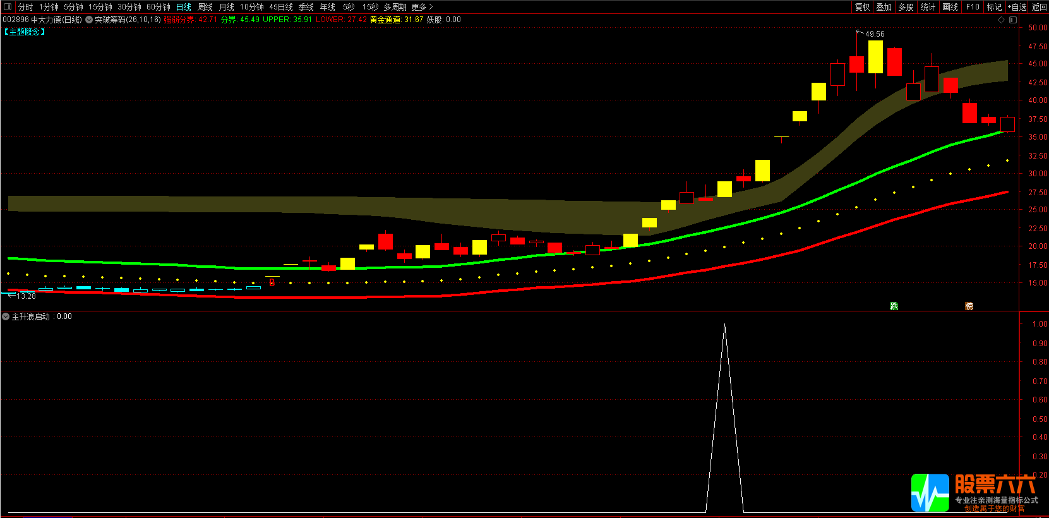This screenshot has width=1049, height=518.
Task: Select the 10分钟 period tab
Action: coord(252,7)
